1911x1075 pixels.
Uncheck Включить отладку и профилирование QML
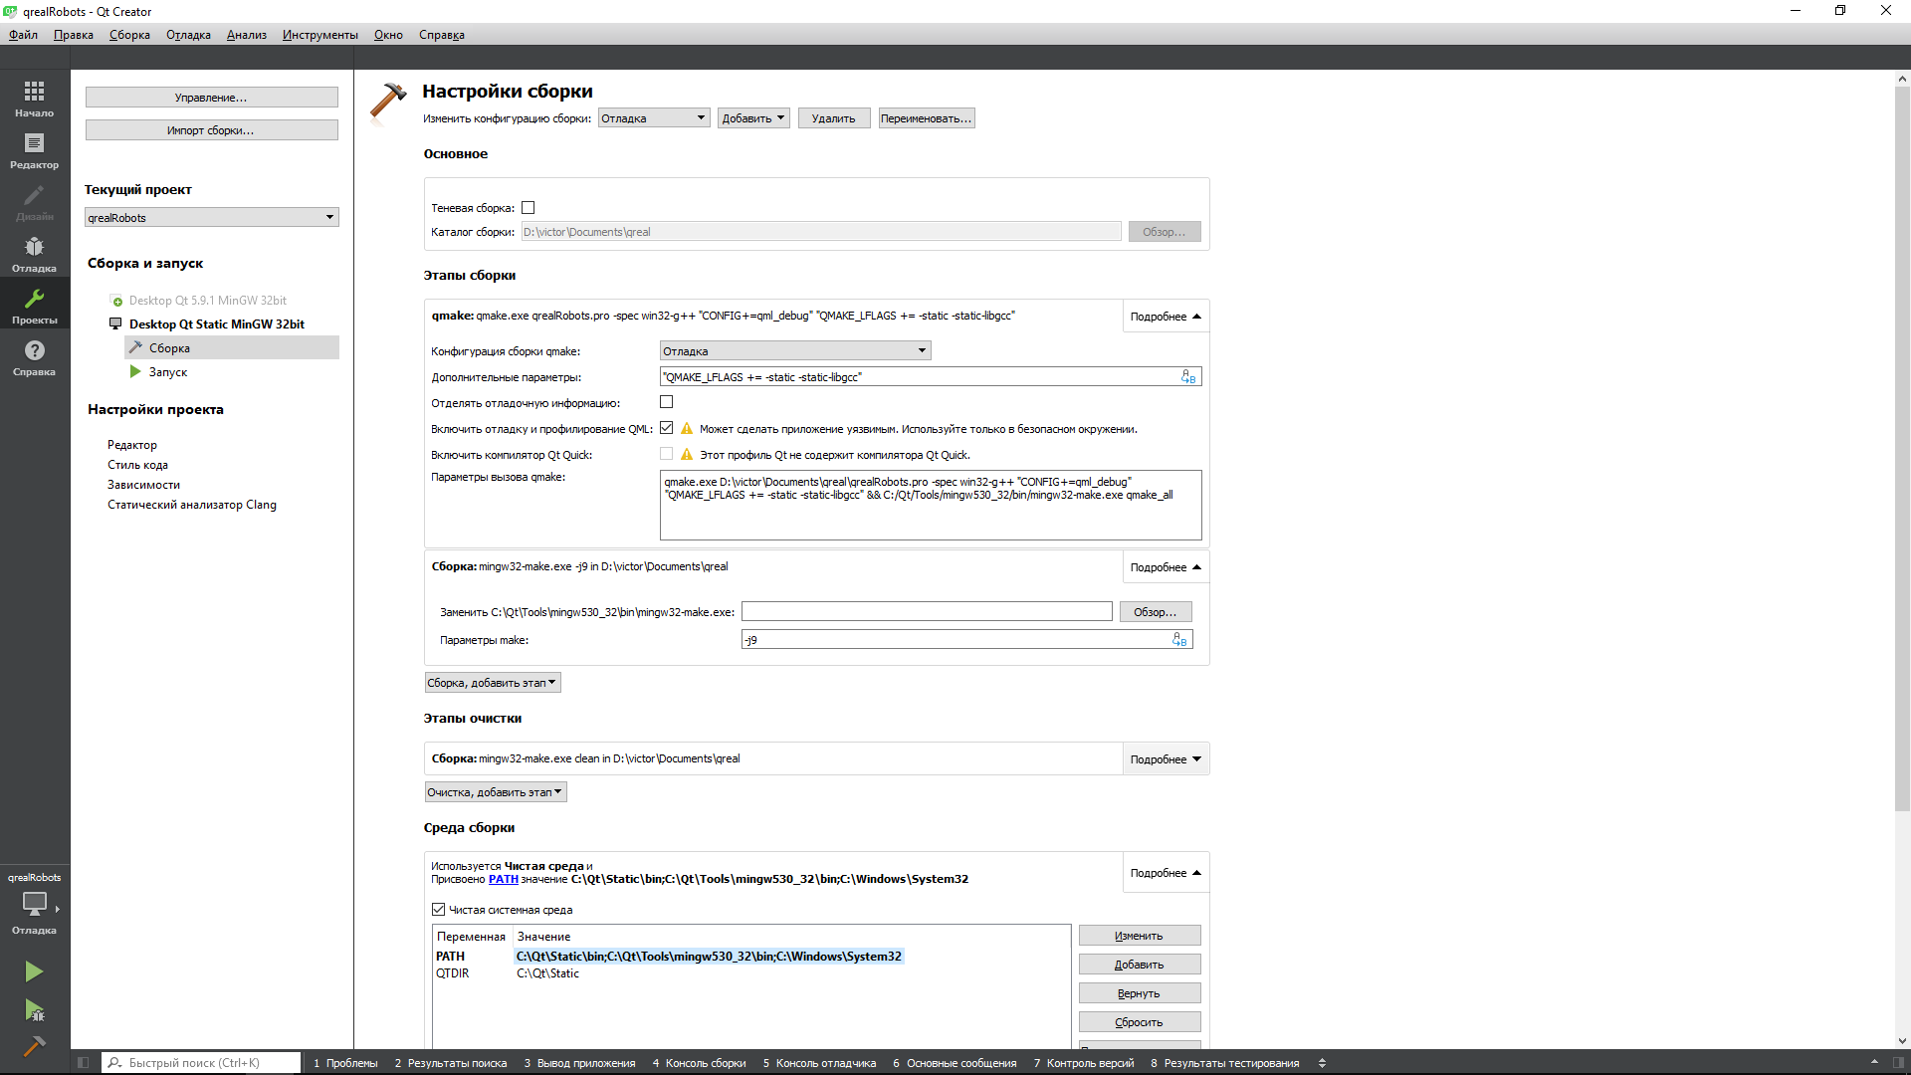(x=667, y=428)
